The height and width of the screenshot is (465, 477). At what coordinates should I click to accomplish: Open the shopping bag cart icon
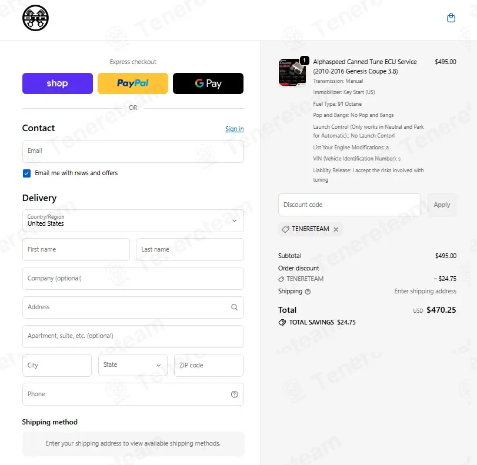451,18
